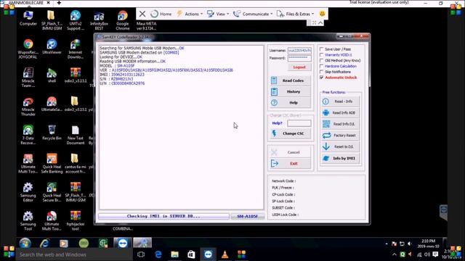Image resolution: width=465 pixels, height=261 pixels.
Task: Click the remote Windows 7 Start orb
Action: pyautogui.click(x=25, y=244)
